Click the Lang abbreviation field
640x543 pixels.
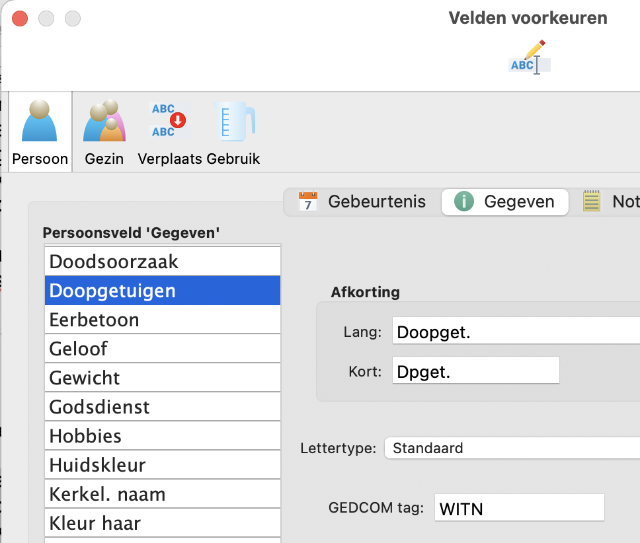coord(516,332)
